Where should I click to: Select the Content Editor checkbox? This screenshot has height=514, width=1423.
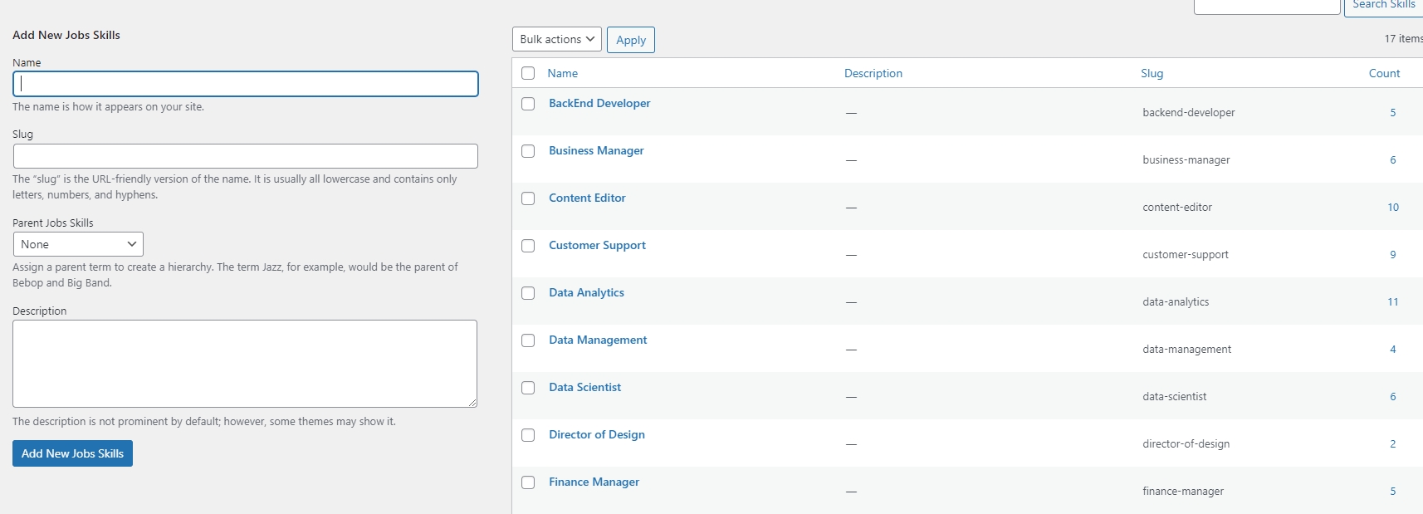pos(528,198)
